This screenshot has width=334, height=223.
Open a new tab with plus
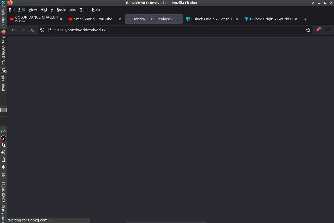306,19
